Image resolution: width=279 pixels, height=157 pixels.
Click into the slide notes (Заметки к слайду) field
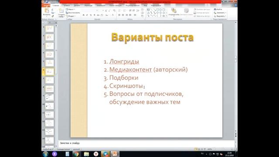pos(146,143)
